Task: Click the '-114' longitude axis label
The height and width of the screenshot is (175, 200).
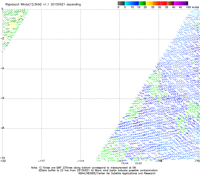Action: [x=81, y=161]
